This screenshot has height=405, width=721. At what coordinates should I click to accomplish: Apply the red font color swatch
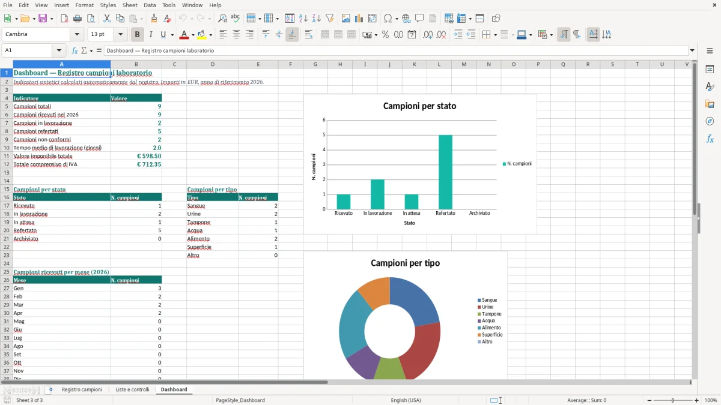tap(185, 35)
